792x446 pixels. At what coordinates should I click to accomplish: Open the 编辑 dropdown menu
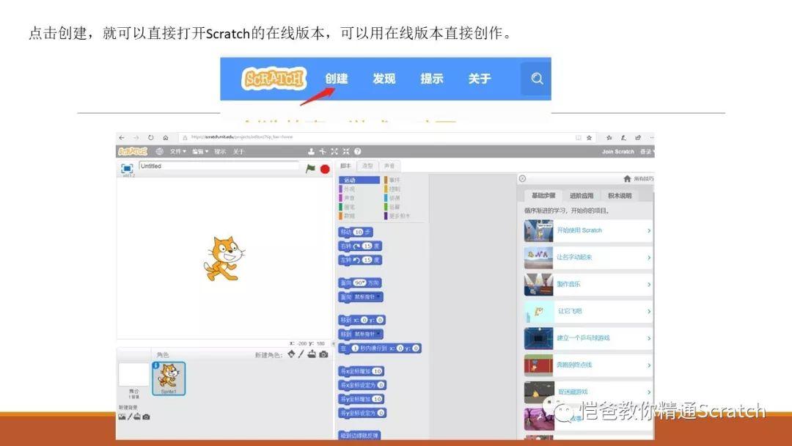tap(200, 152)
